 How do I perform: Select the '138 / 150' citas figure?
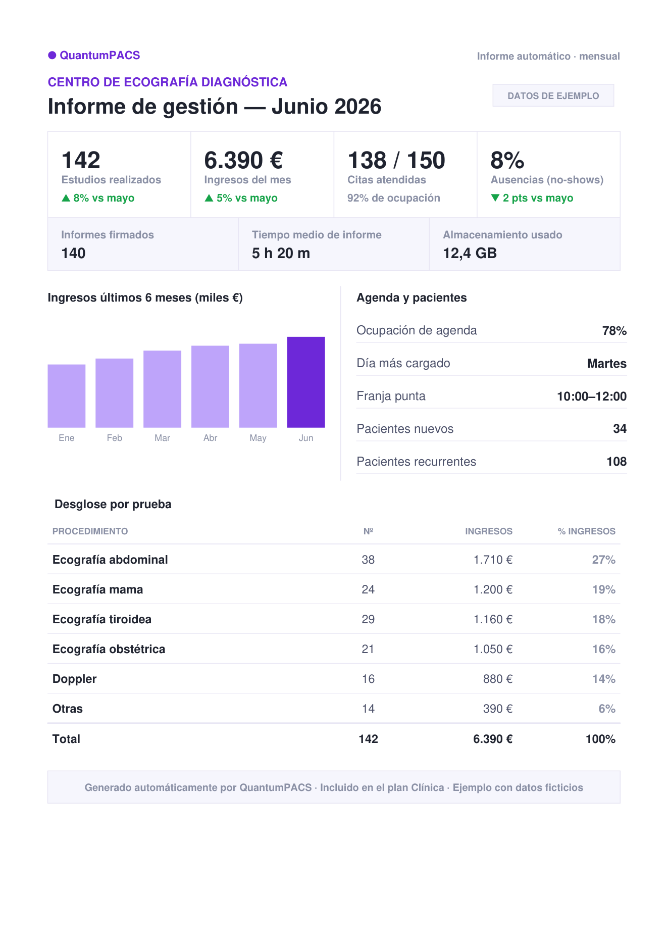396,160
